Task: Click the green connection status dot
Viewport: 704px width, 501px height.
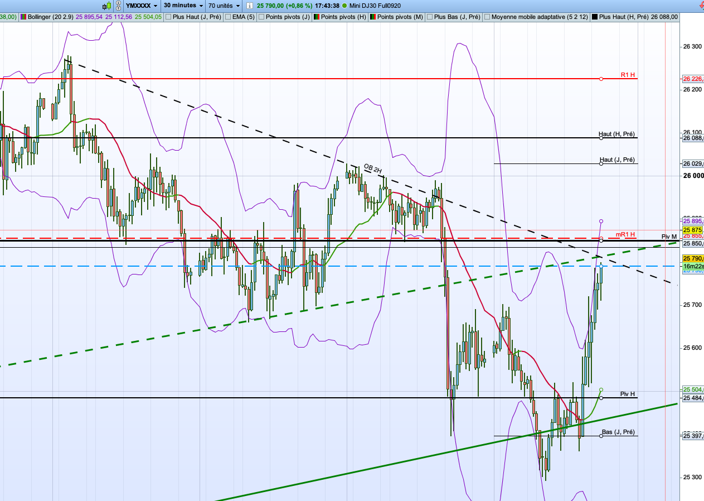Action: tap(344, 6)
